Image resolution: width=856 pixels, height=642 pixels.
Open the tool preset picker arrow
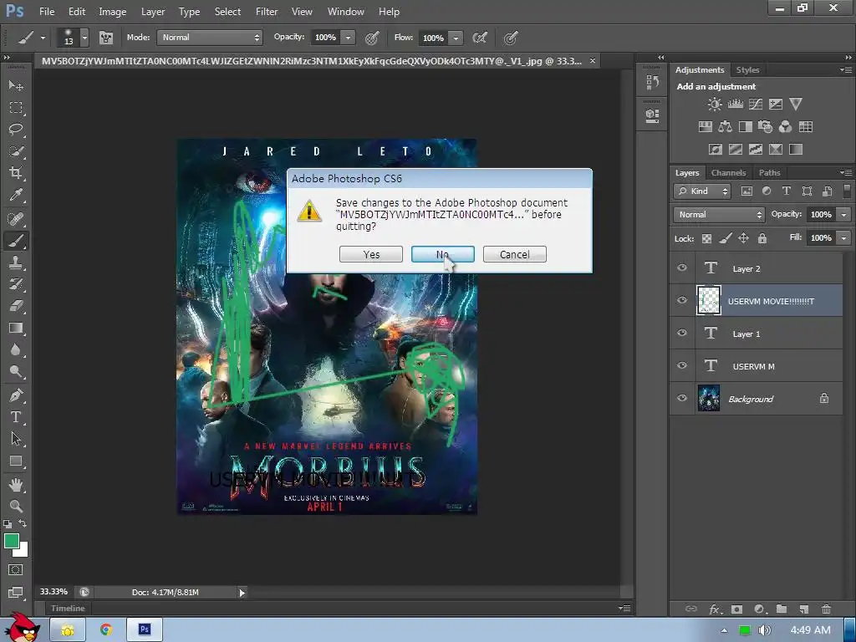click(43, 38)
